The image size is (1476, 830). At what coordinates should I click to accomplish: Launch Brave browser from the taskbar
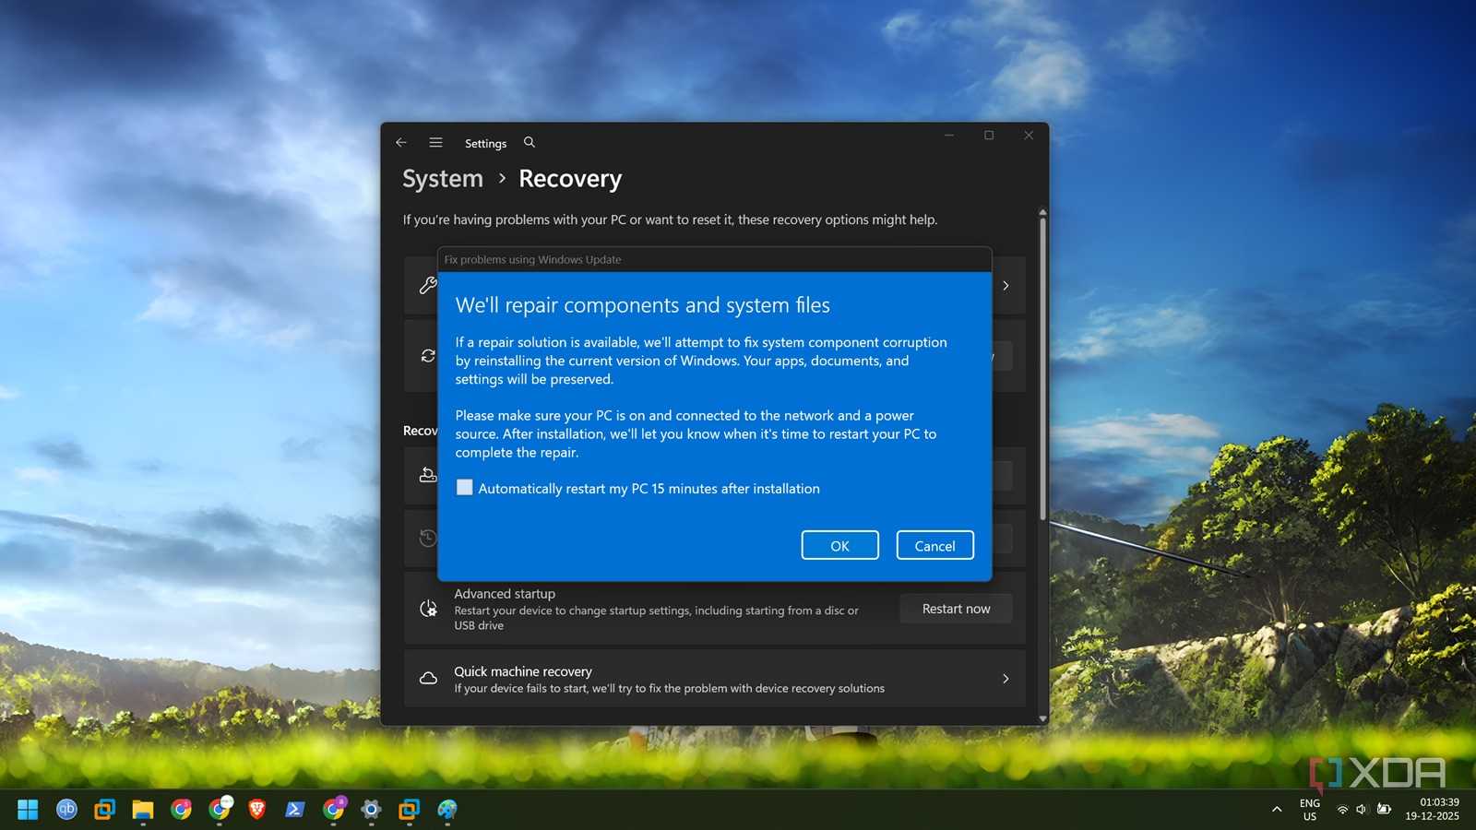(256, 810)
